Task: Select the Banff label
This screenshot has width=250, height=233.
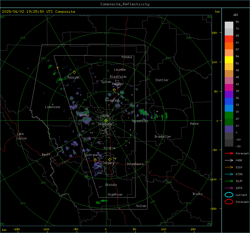Action: point(46,154)
